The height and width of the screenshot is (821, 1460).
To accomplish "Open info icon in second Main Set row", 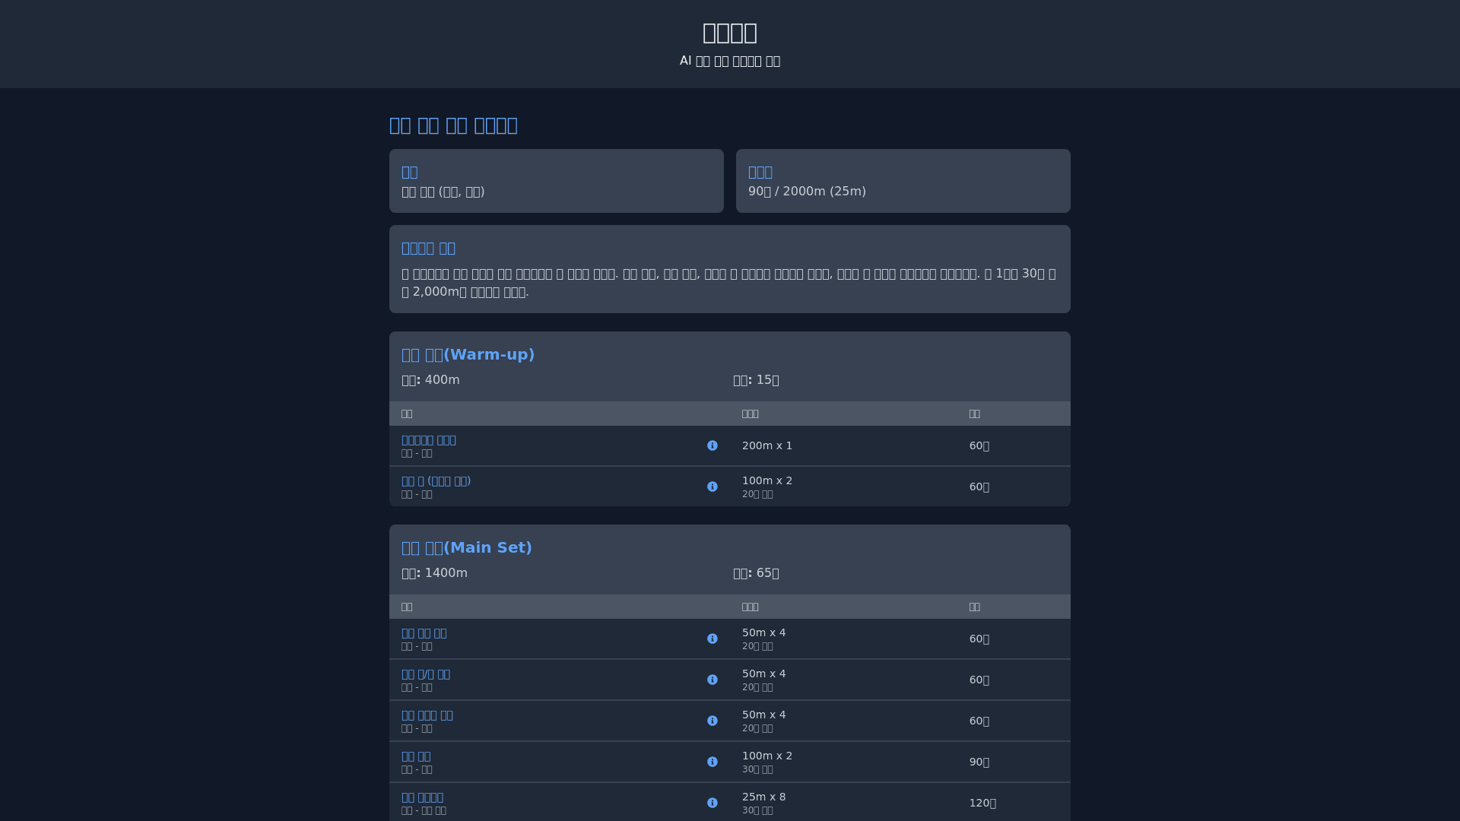I will tap(712, 680).
